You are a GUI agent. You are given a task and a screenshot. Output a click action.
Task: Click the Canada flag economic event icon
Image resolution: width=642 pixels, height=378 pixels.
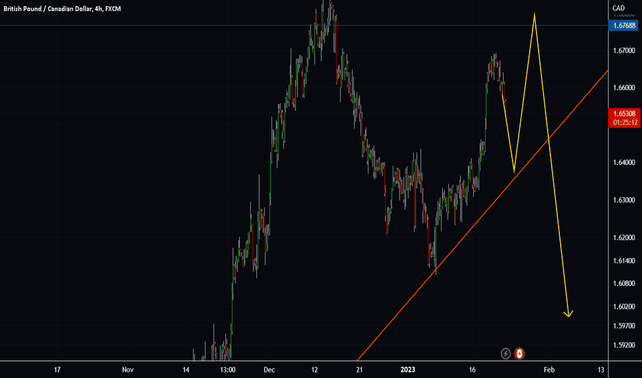click(519, 353)
